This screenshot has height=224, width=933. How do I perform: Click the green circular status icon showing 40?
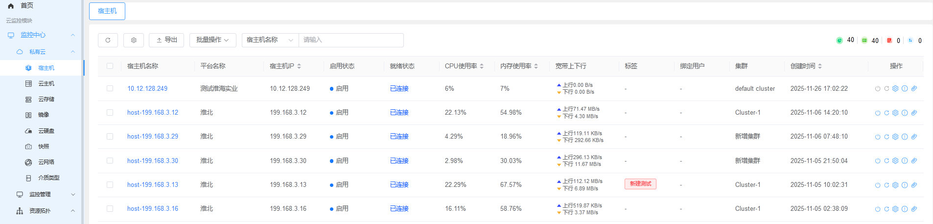[x=840, y=40]
